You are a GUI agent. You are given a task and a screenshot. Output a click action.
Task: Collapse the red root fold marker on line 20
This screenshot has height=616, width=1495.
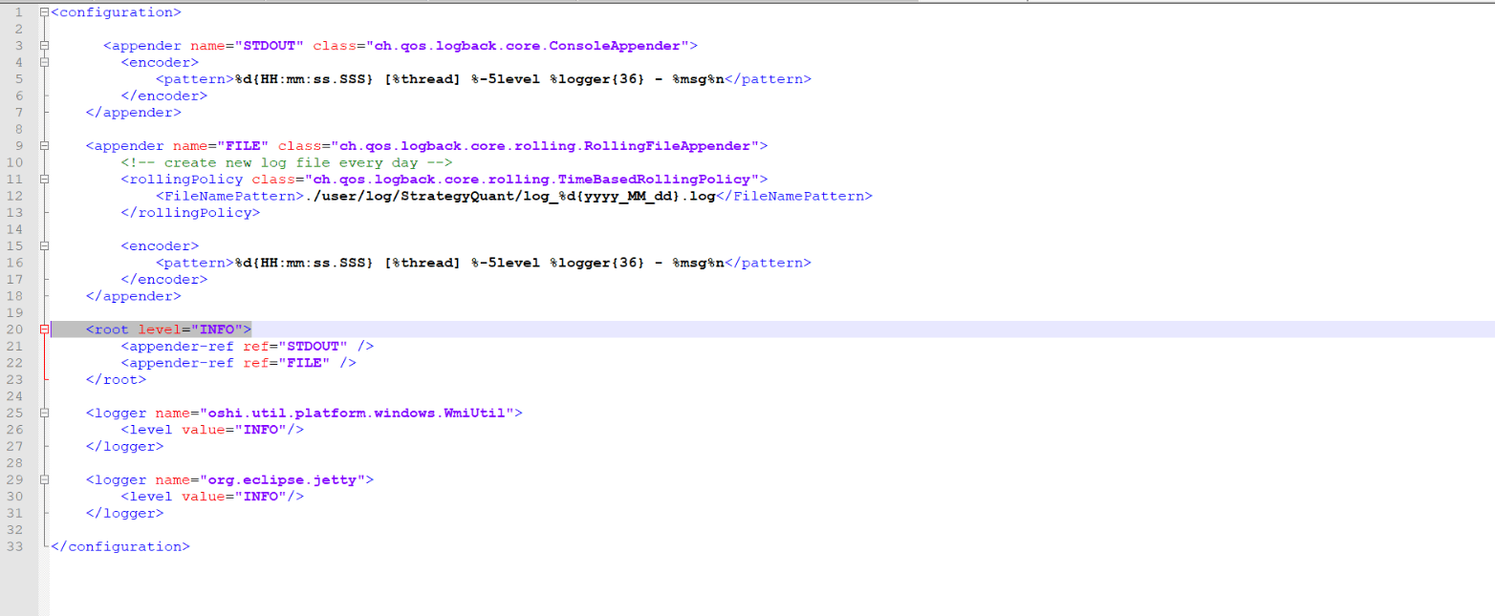44,329
